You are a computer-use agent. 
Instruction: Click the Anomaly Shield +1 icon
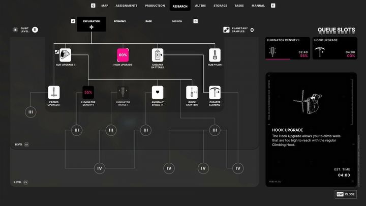[x=158, y=92]
